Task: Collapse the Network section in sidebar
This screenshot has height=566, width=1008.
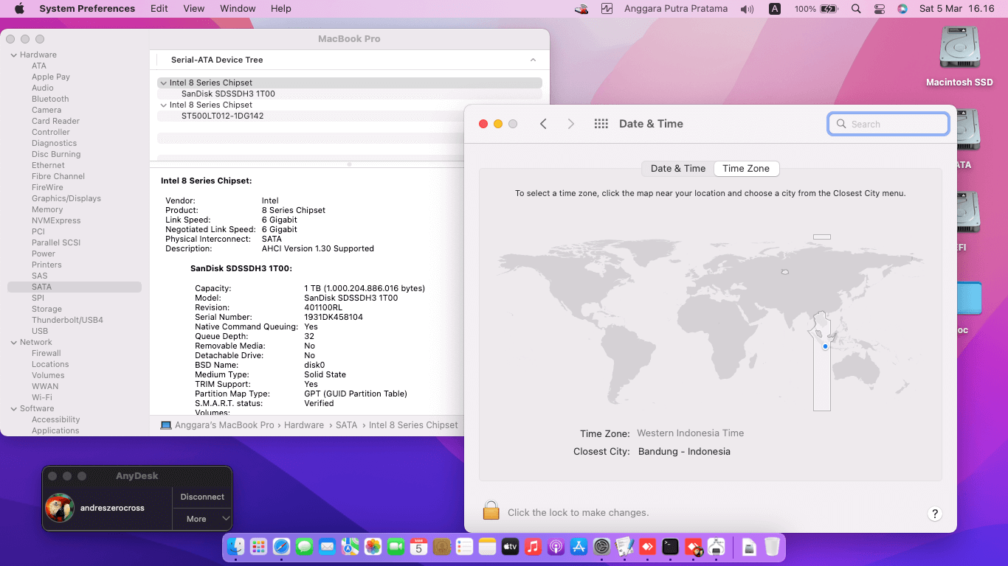Action: tap(13, 343)
